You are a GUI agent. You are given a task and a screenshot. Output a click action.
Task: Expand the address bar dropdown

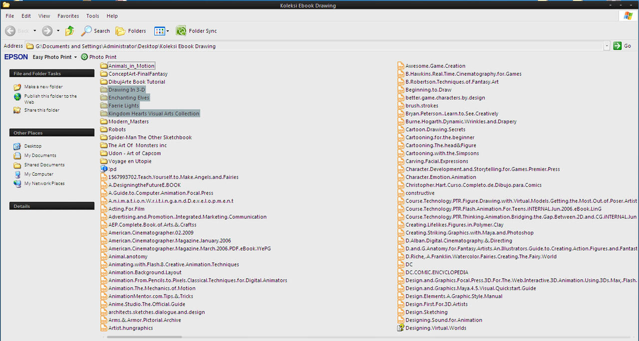click(607, 46)
